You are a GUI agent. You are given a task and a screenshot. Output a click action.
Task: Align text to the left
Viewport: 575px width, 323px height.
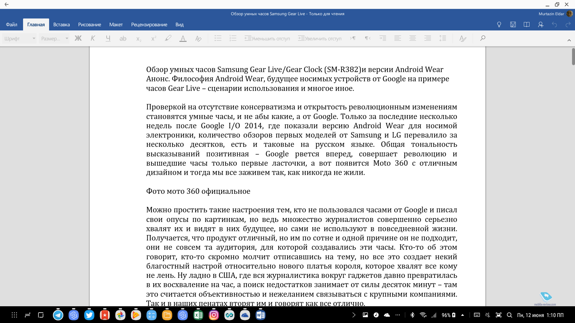coord(398,38)
